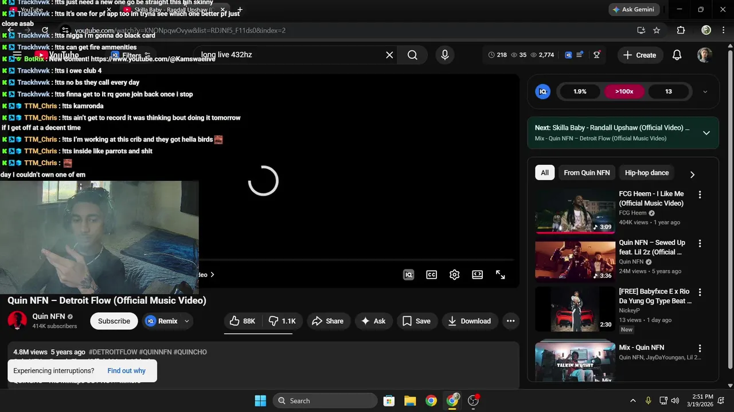Image resolution: width=734 pixels, height=412 pixels.
Task: Bookmark this page with the star icon
Action: [x=657, y=30]
